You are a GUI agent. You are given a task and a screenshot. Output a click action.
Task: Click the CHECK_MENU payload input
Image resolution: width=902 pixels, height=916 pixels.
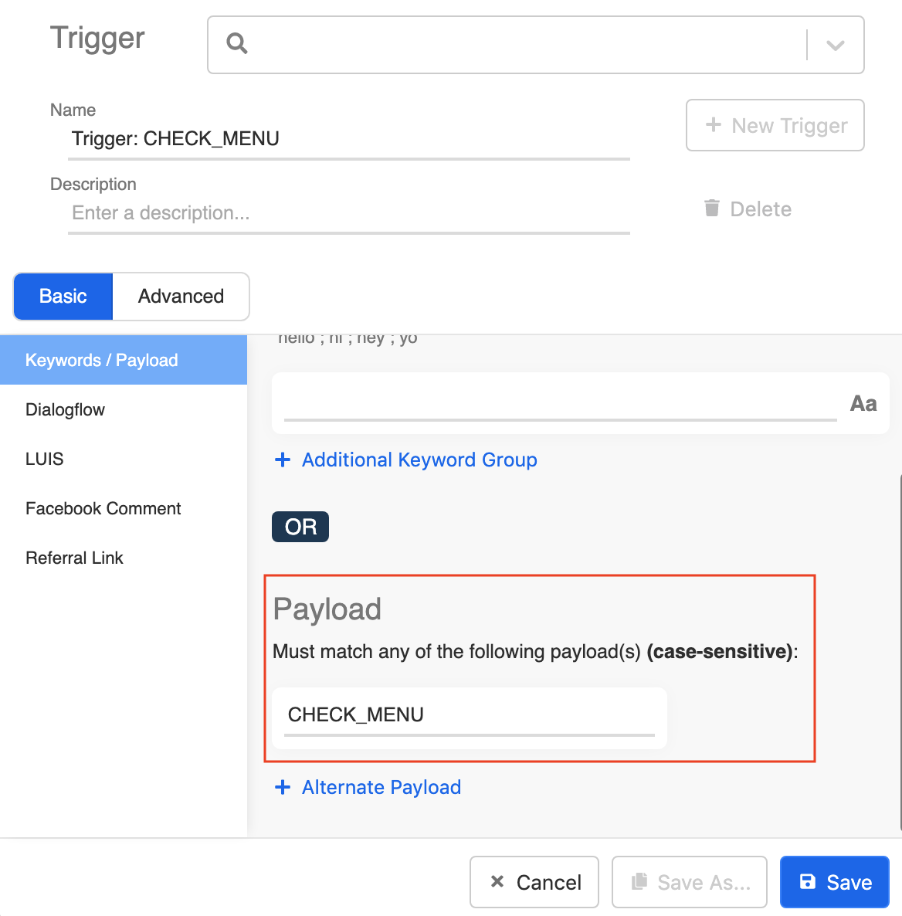[x=467, y=715]
